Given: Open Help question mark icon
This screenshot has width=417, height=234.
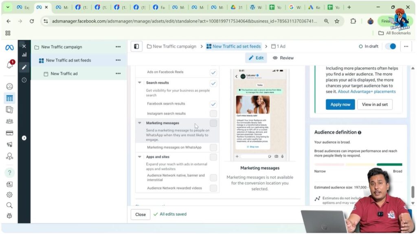Looking at the screenshot, I should pos(10,173).
